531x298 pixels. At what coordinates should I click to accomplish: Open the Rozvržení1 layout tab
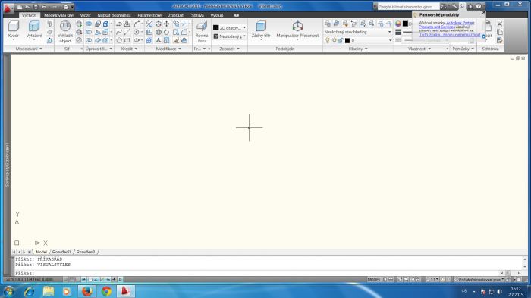pyautogui.click(x=61, y=252)
